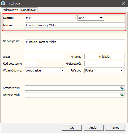Click the Nr lokalu input box
The image size is (128, 134).
118,56
